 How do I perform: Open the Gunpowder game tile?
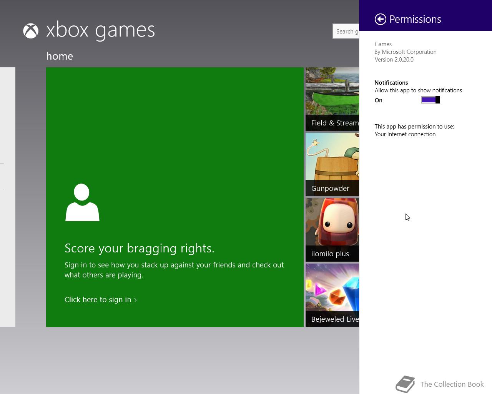tap(332, 165)
